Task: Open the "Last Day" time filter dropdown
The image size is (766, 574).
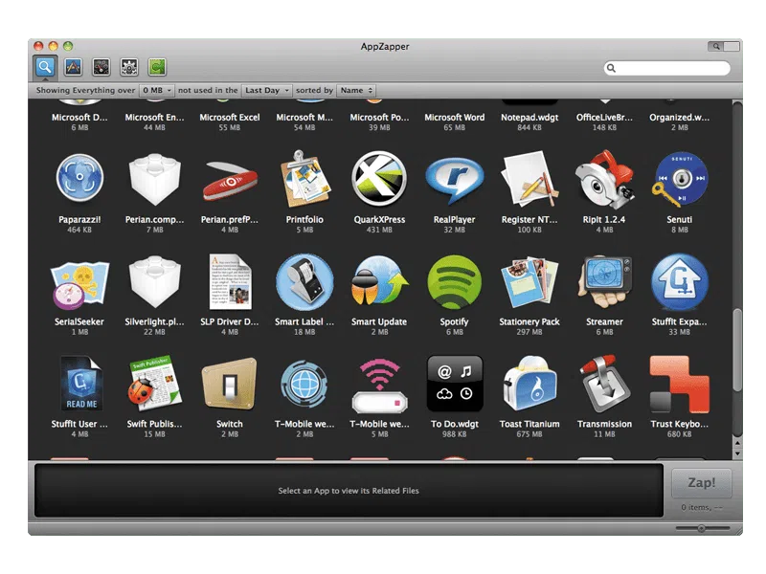Action: (x=265, y=89)
